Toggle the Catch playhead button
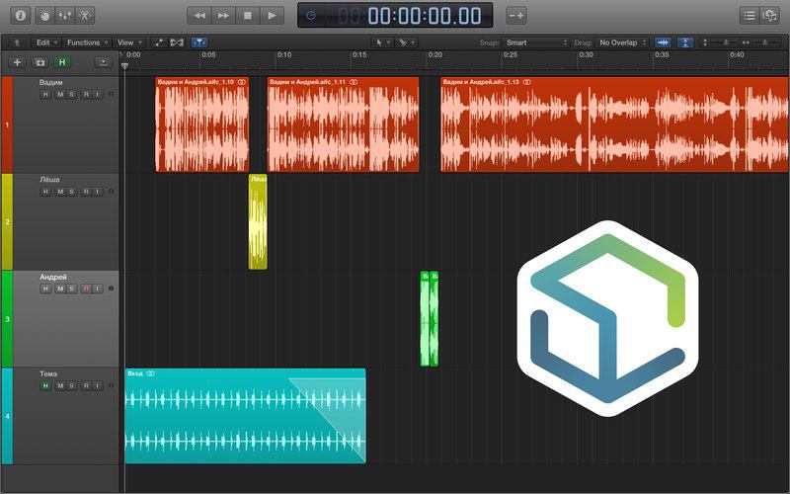This screenshot has width=790, height=494. pyautogui.click(x=199, y=42)
